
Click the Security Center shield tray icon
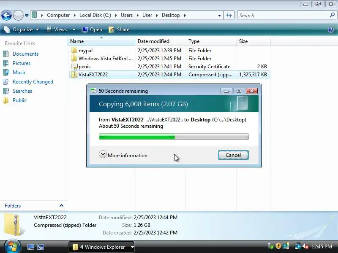[x=278, y=246]
